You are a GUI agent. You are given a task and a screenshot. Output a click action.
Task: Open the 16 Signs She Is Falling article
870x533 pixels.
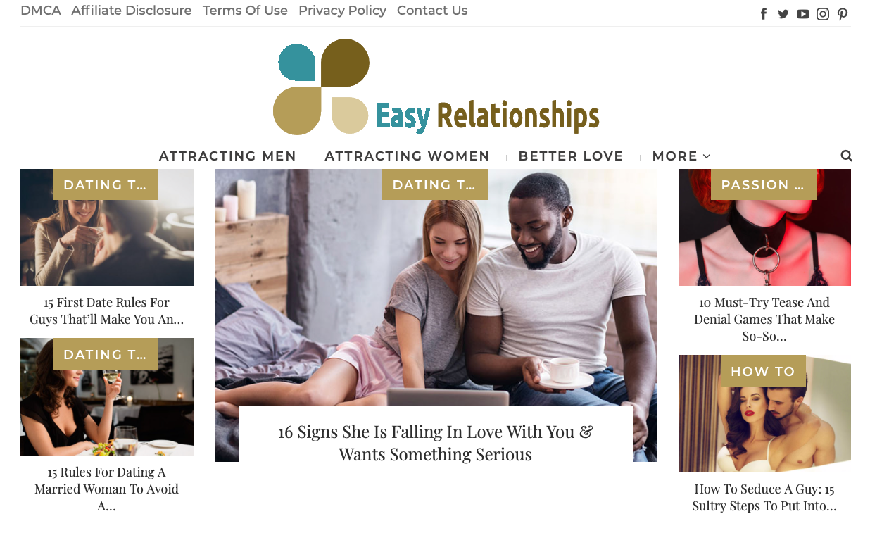click(x=436, y=443)
